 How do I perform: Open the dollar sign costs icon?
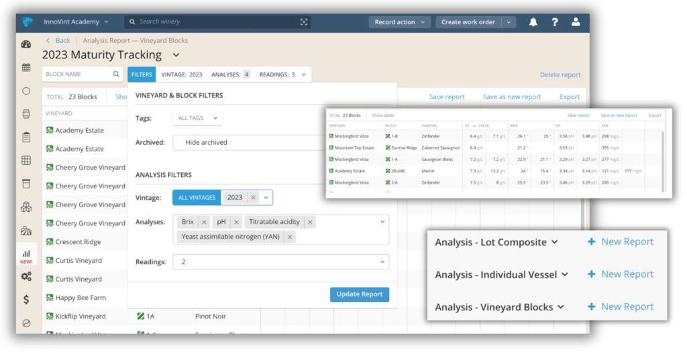click(26, 300)
